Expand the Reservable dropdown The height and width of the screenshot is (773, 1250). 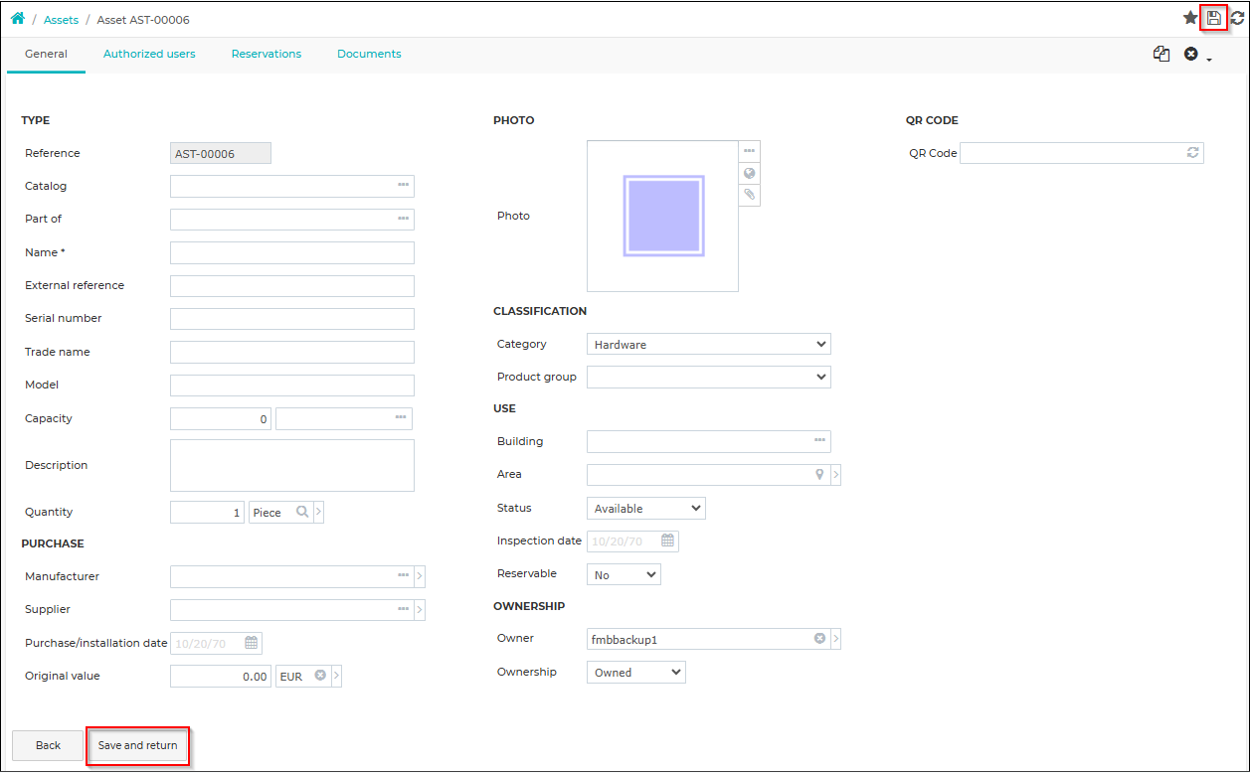(x=624, y=575)
